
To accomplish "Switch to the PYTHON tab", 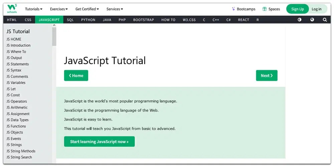I will (x=88, y=20).
